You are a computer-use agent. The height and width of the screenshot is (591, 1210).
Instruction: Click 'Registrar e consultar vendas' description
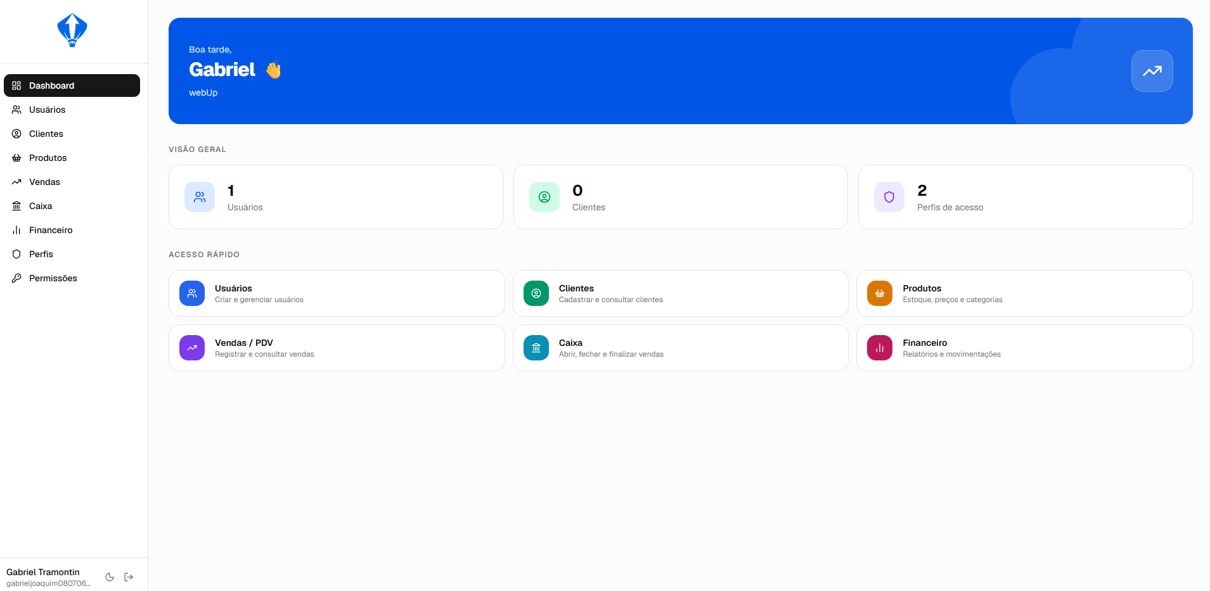click(x=264, y=354)
